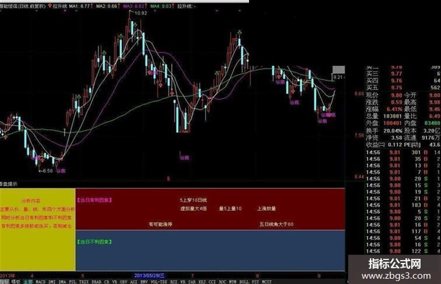This screenshot has width=441, height=284.
Task: Click the green MA4: 9.03 label
Action: [x=161, y=6]
